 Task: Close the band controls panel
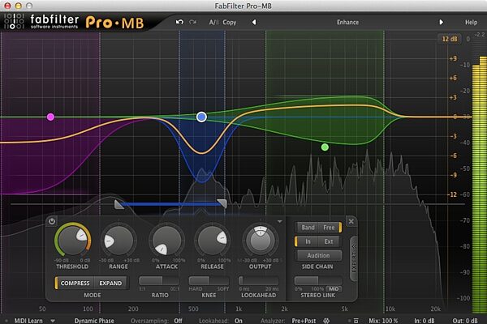[x=351, y=221]
